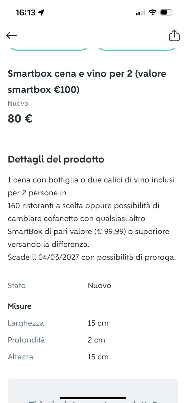This screenshot has height=403, width=186.
Task: Open the share sheet via share icon
Action: pos(174,35)
